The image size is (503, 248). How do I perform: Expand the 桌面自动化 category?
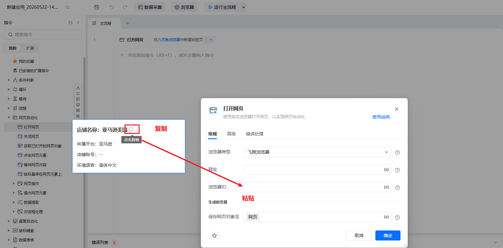coord(9,221)
